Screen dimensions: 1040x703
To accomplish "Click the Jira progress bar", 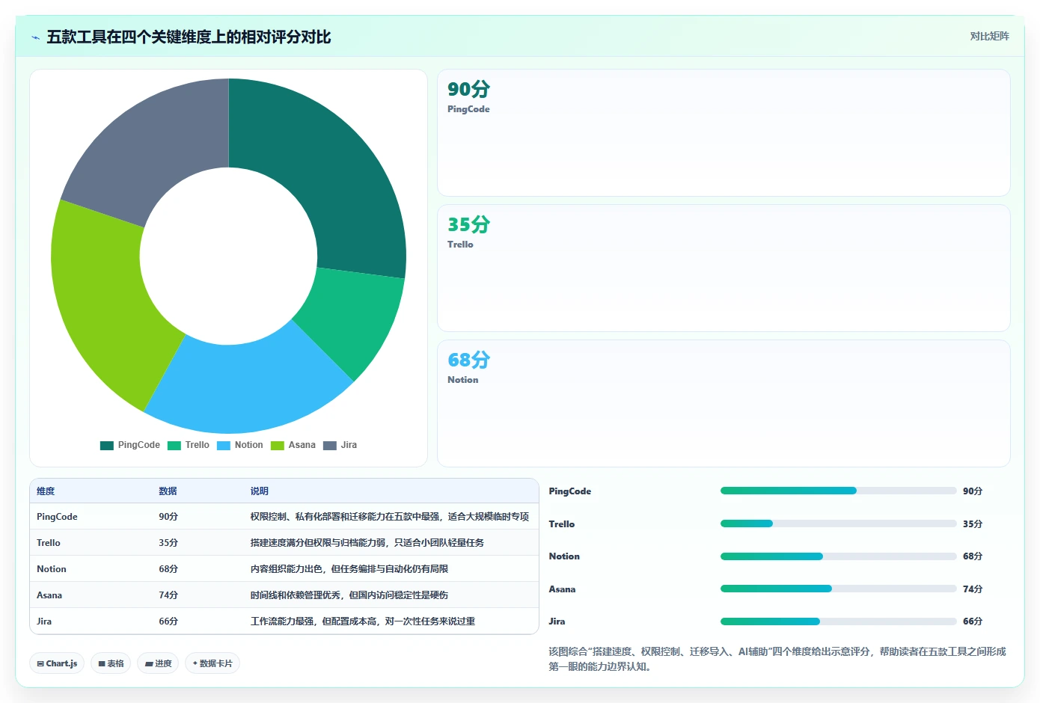I will click(x=838, y=621).
